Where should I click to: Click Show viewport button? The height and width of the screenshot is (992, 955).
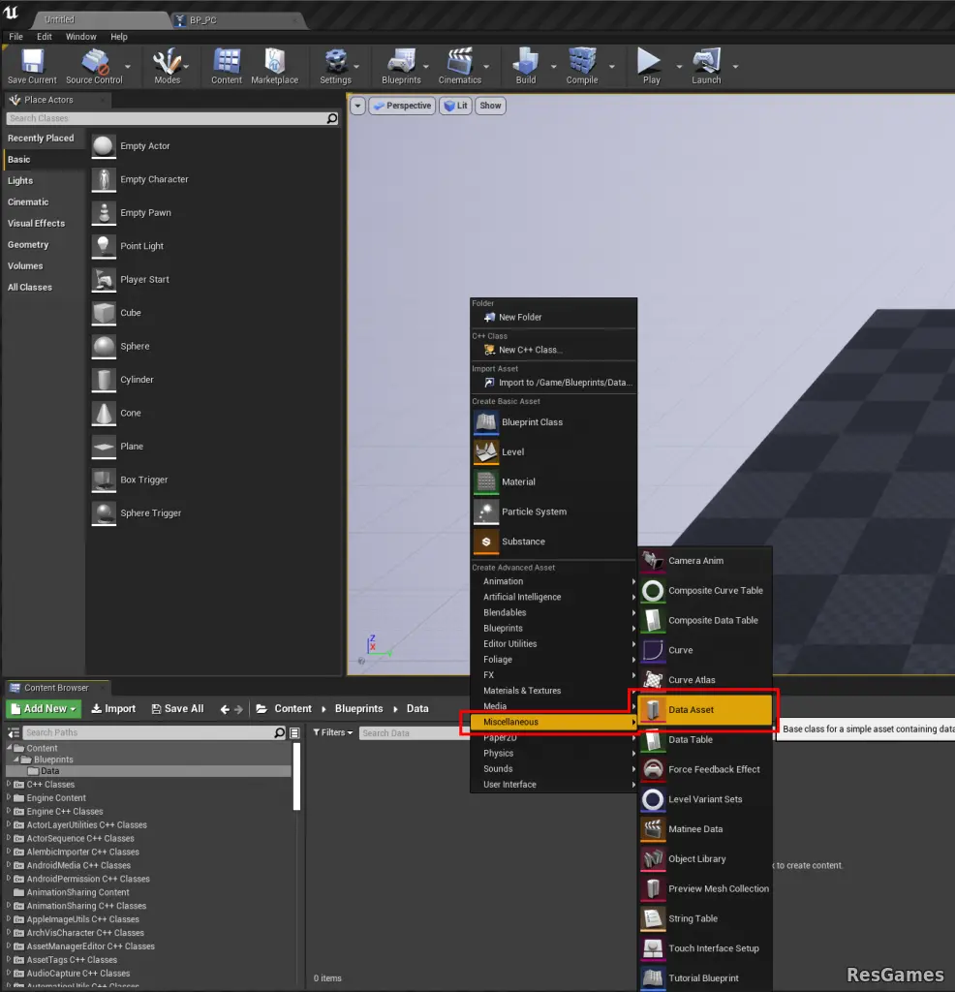point(490,106)
